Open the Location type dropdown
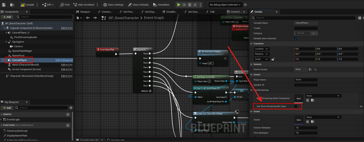Screen dimensions: 364x142 (261, 49)
